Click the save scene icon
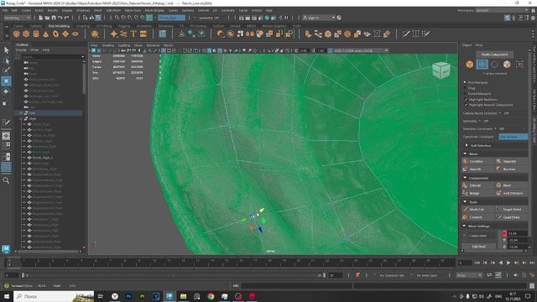This screenshot has height=302, width=537. (54, 18)
